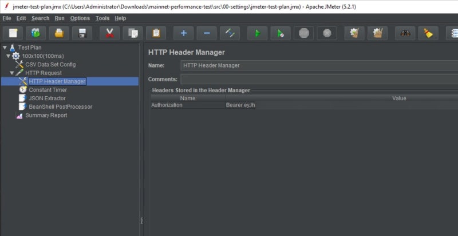The height and width of the screenshot is (236, 458).
Task: Select the HTTP Request sampler
Action: (x=44, y=73)
